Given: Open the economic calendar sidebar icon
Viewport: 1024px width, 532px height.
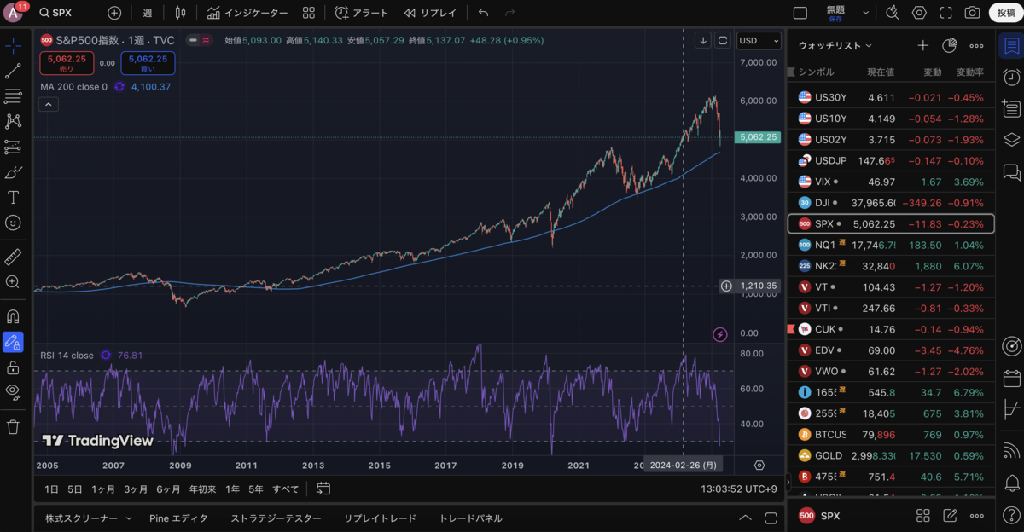Looking at the screenshot, I should 1011,378.
